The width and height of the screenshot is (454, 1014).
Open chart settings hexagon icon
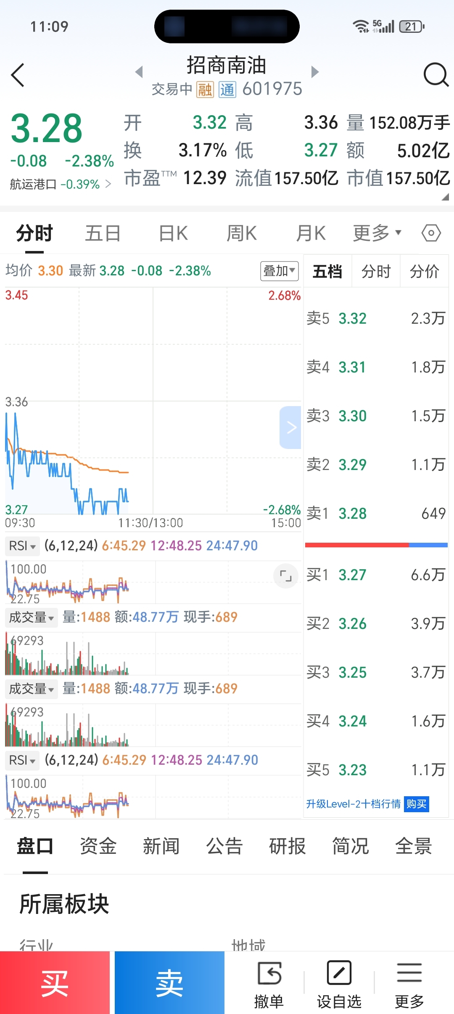pyautogui.click(x=431, y=233)
